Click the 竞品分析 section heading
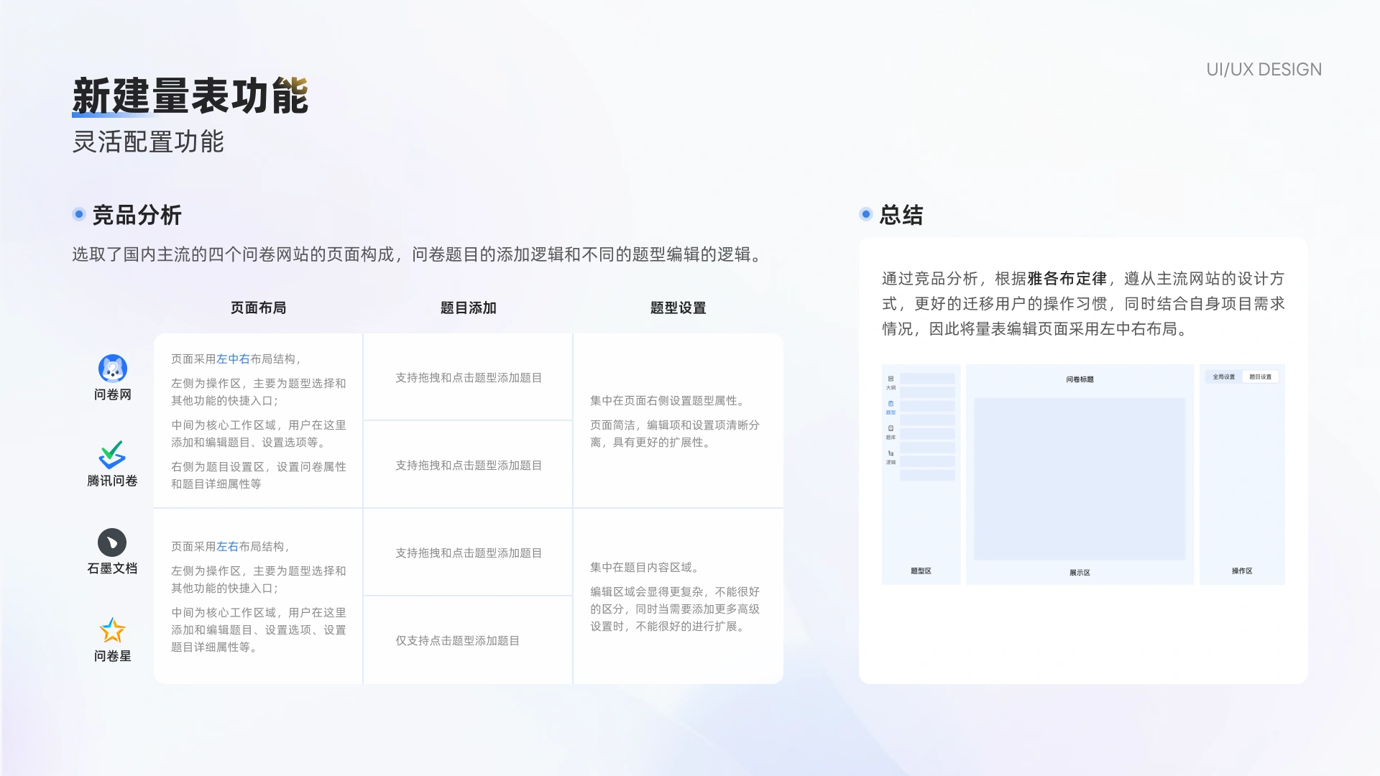The width and height of the screenshot is (1380, 776). (137, 215)
